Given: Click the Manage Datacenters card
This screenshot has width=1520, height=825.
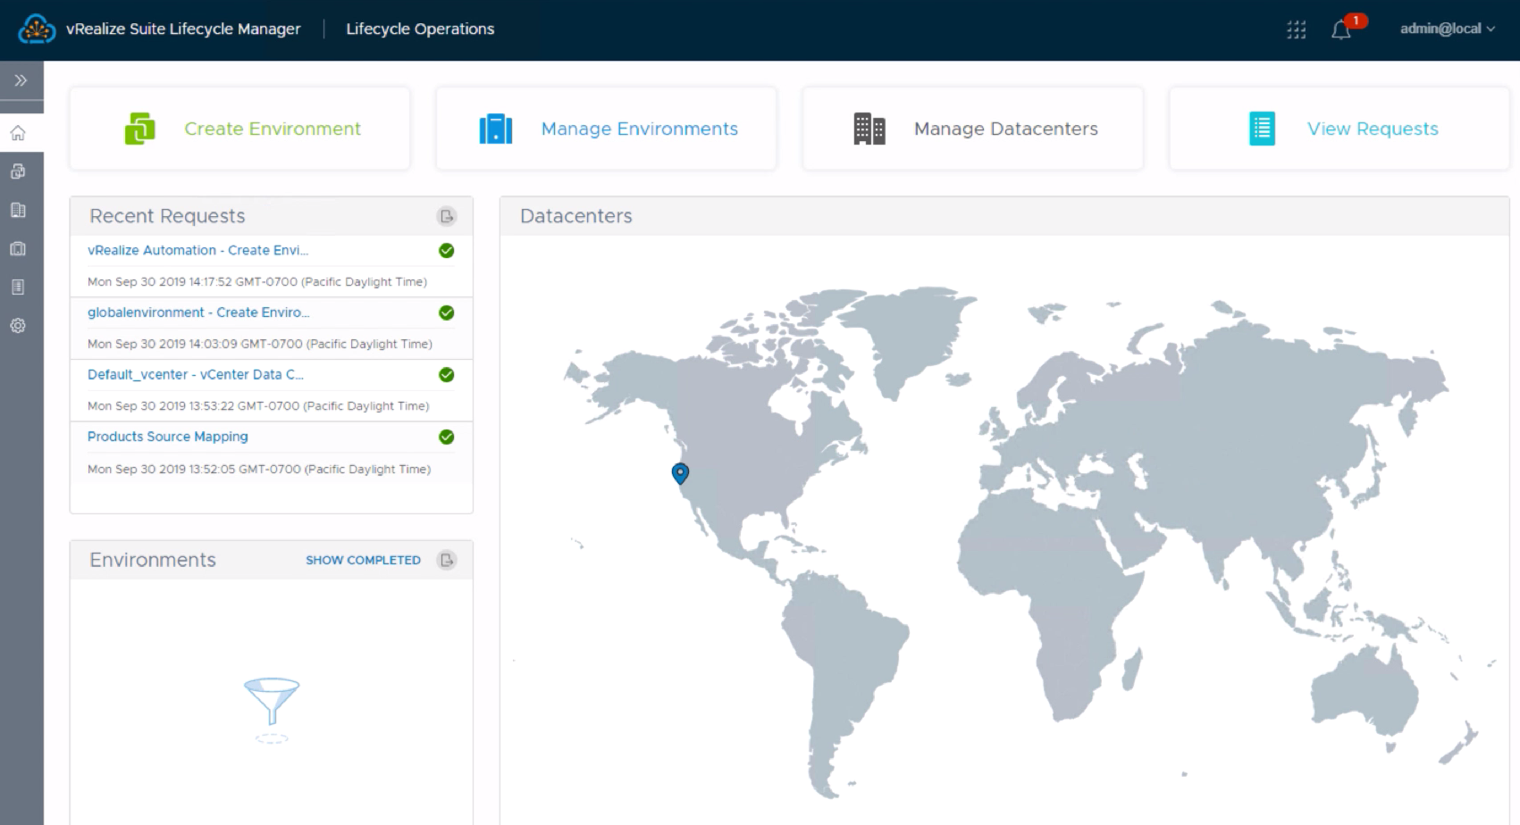Looking at the screenshot, I should pyautogui.click(x=972, y=129).
